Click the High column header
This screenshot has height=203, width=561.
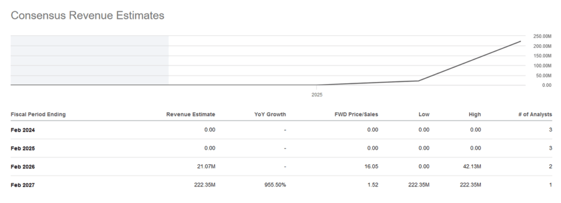coord(475,114)
